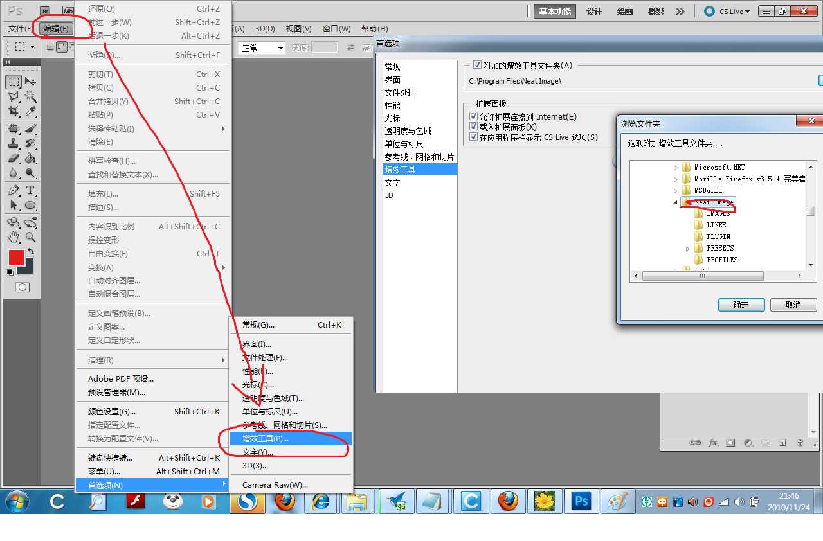
Task: Choose the Clone Stamp tool
Action: 14,143
